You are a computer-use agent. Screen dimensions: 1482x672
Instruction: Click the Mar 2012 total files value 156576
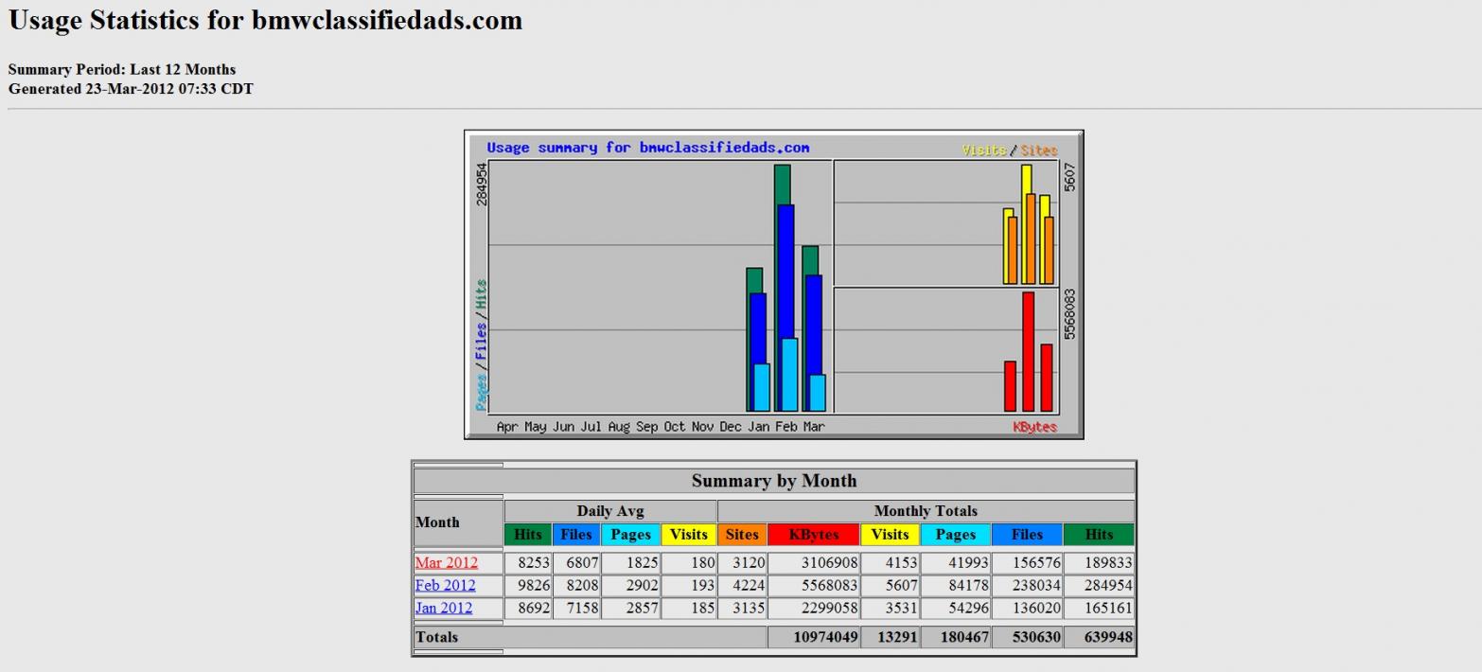1036,562
